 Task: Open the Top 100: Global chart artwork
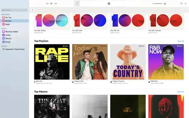point(52,21)
